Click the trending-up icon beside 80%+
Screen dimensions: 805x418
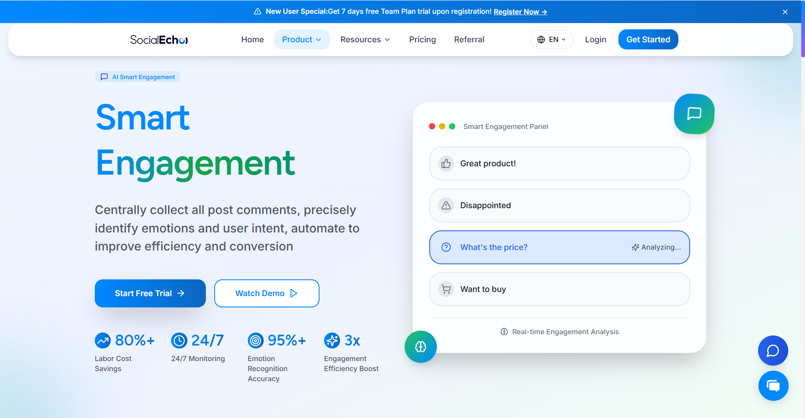(x=103, y=341)
